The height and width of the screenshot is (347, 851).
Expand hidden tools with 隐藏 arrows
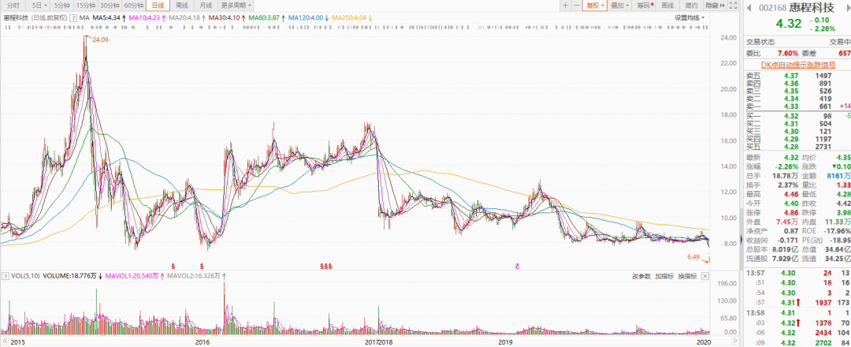pos(714,6)
